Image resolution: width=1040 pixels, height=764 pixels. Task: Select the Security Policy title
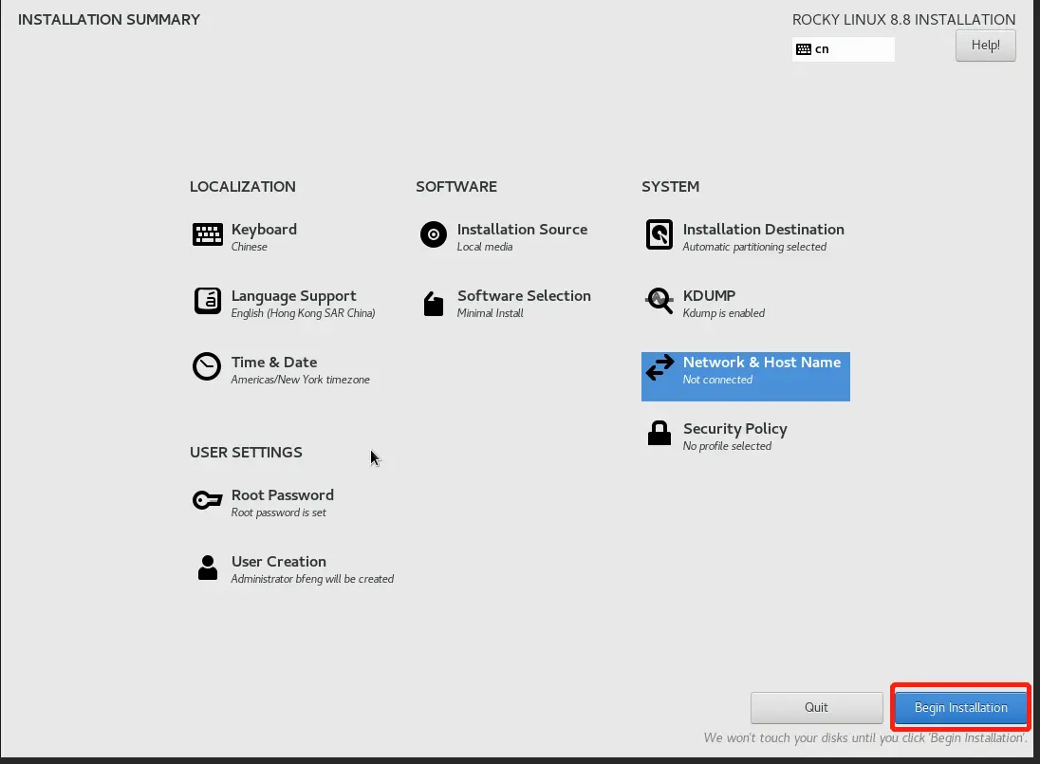coord(734,429)
